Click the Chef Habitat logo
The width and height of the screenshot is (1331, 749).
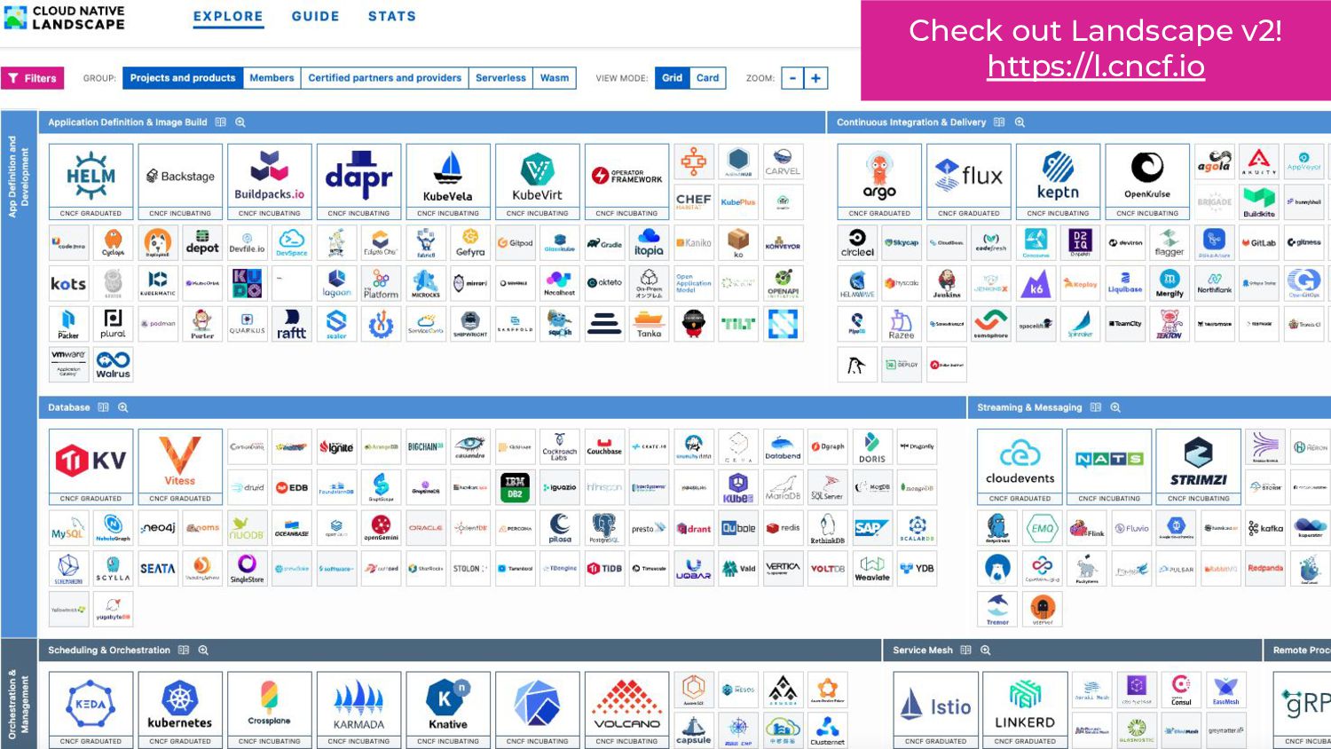coord(694,201)
